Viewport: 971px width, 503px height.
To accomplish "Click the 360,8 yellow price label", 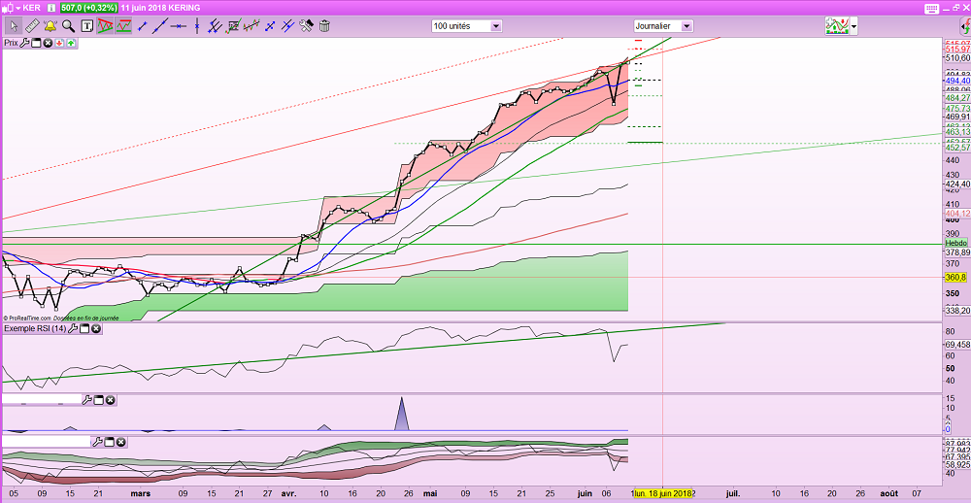I will pyautogui.click(x=956, y=278).
